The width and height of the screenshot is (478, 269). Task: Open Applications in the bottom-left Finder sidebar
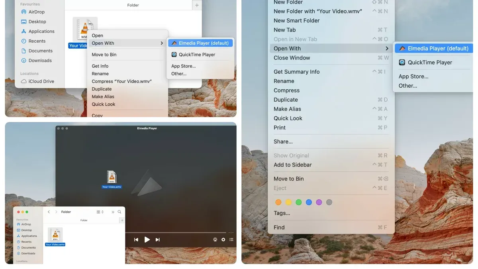27,236
